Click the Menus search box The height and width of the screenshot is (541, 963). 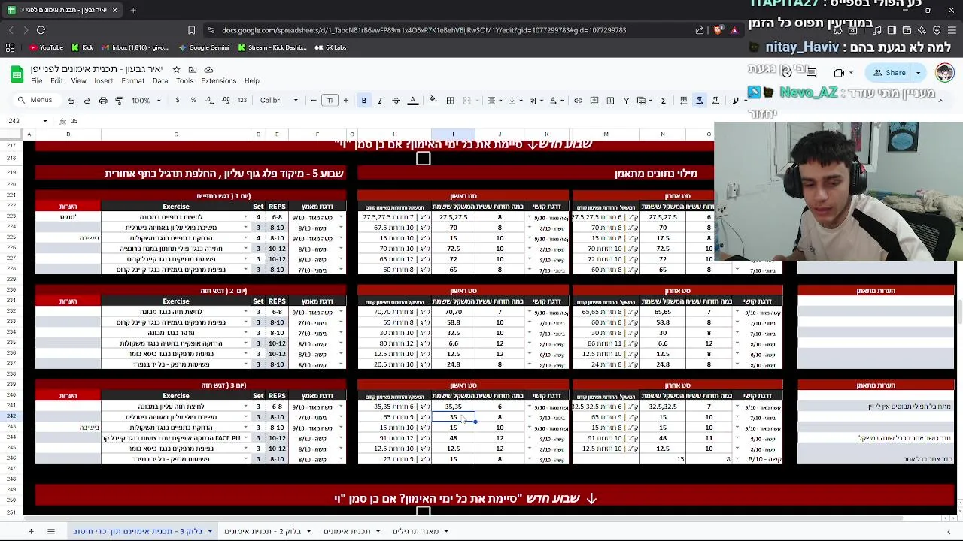tap(36, 101)
